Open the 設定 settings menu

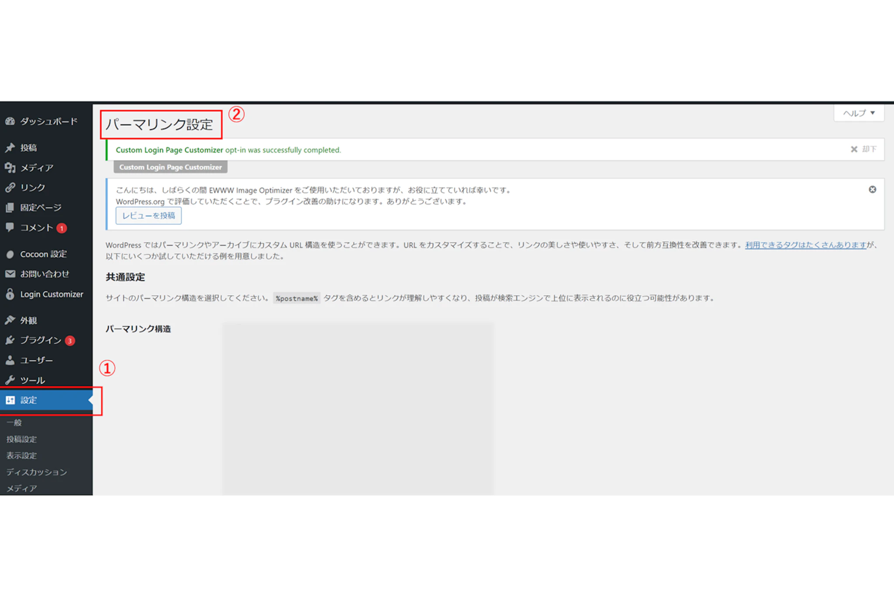point(29,400)
